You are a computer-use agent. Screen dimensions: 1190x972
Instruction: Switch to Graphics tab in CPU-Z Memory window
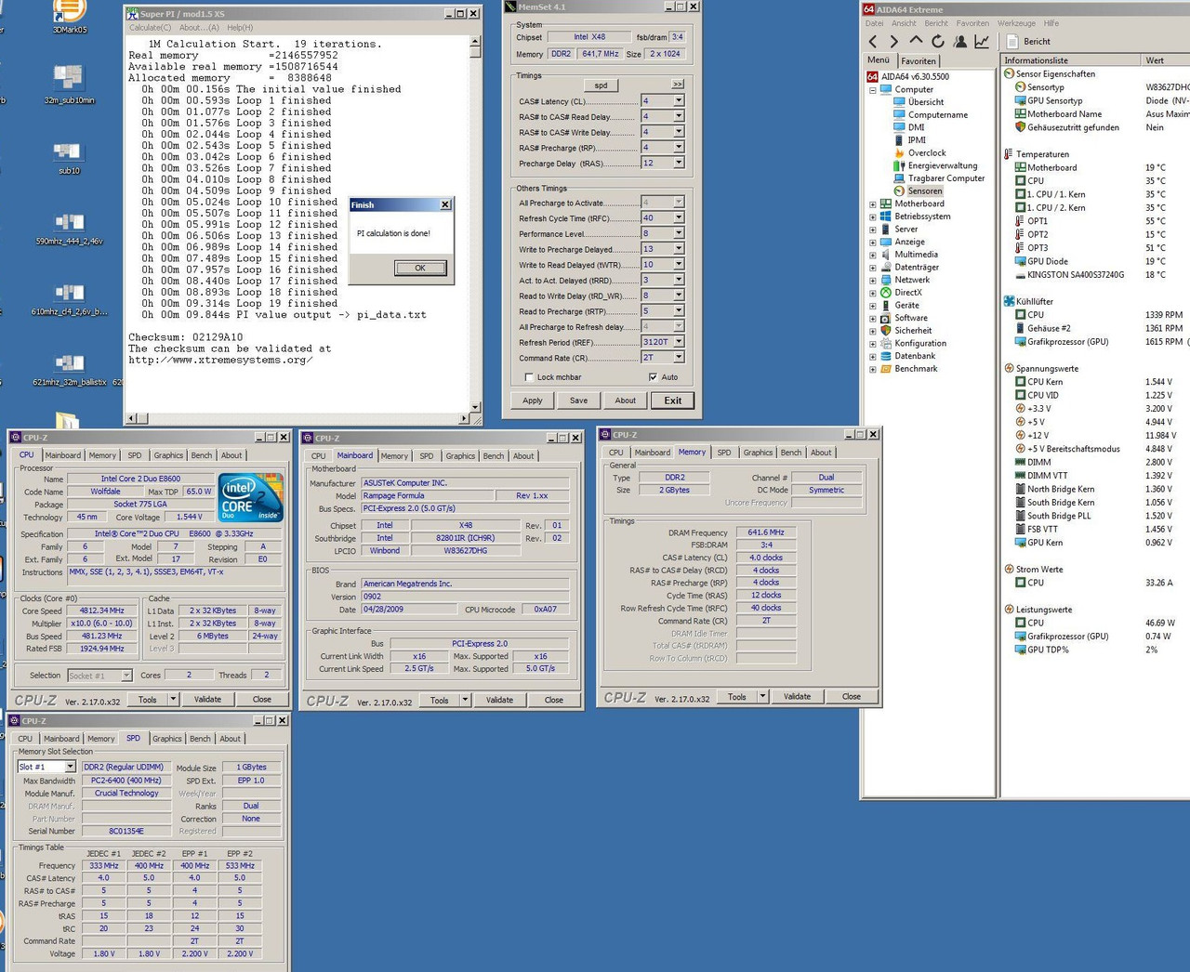click(x=758, y=453)
